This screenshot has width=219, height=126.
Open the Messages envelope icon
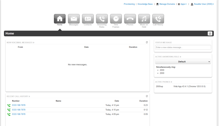74,19
